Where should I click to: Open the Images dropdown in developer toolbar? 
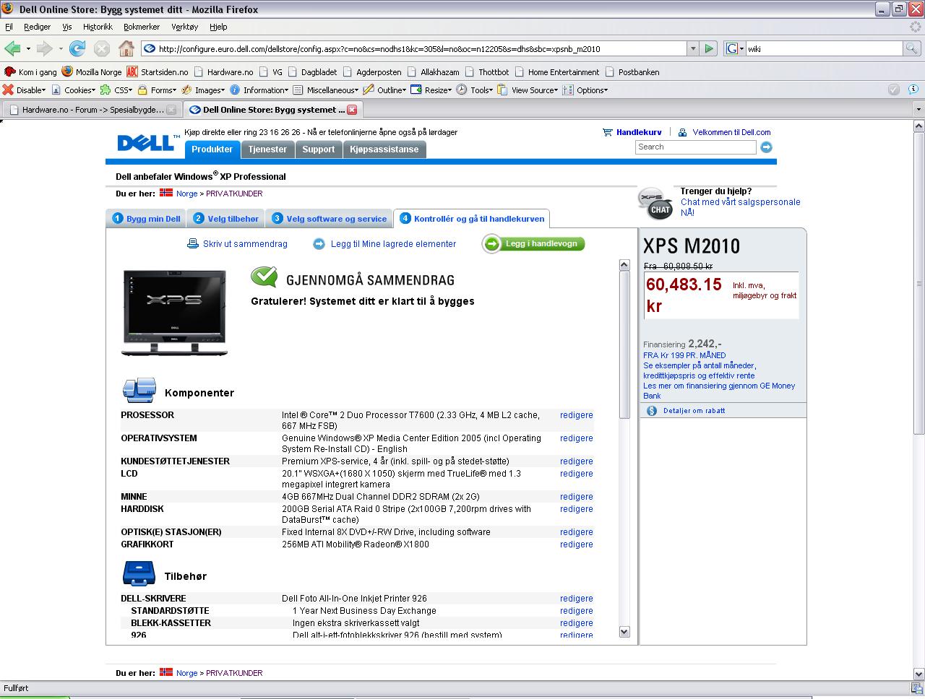pyautogui.click(x=203, y=90)
